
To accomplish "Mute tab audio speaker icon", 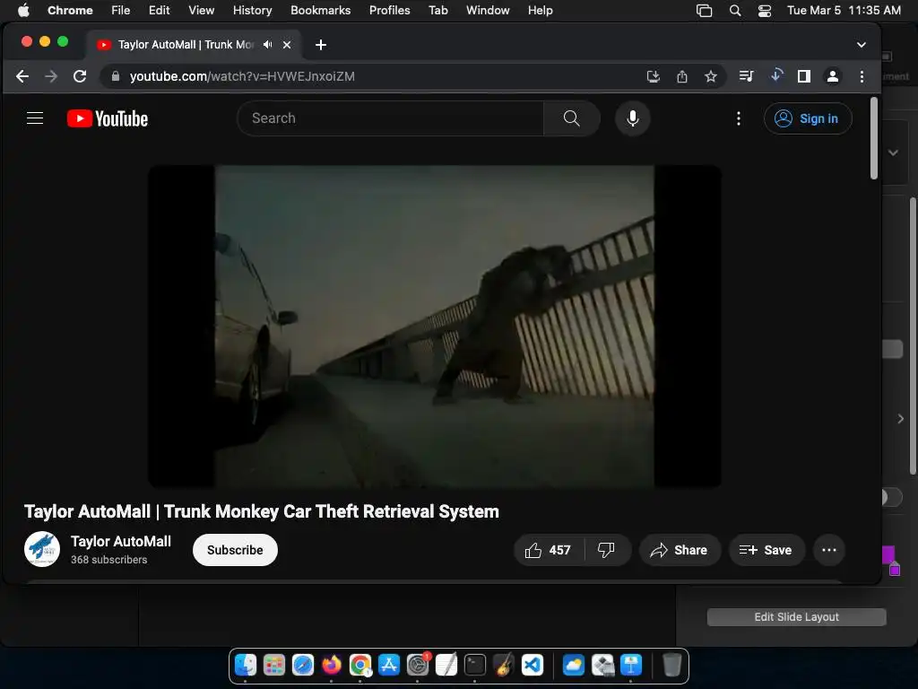I will click(267, 45).
